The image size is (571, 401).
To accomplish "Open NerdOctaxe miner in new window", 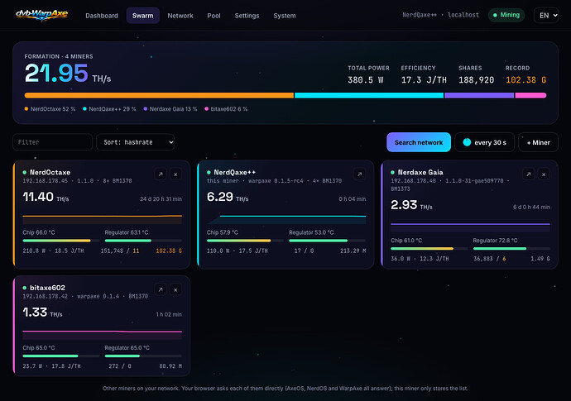I will pyautogui.click(x=161, y=174).
